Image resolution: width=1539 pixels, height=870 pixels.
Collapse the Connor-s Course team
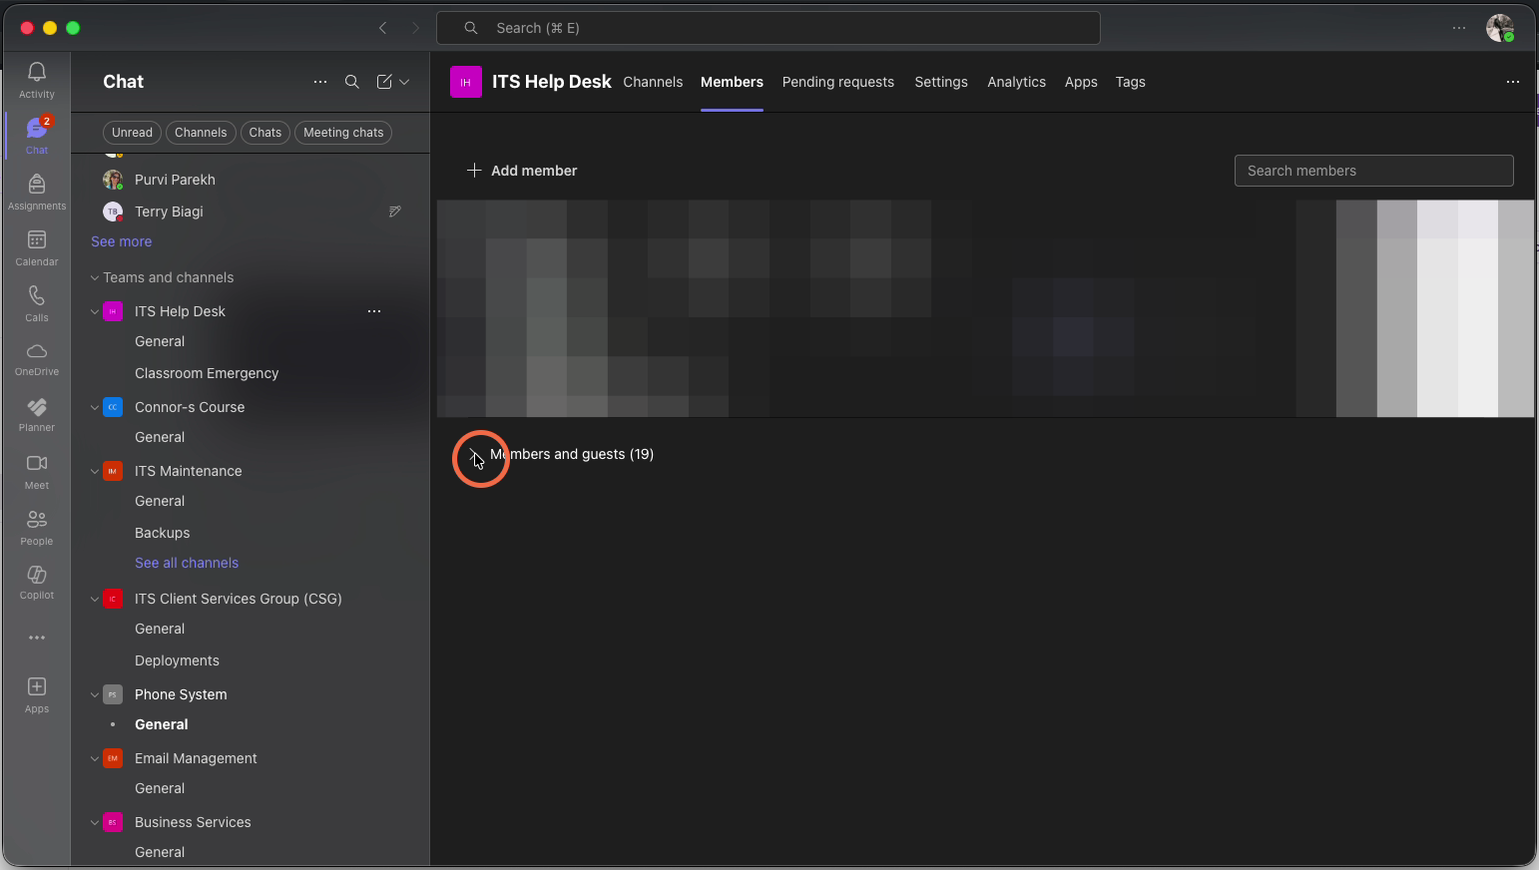pyautogui.click(x=95, y=407)
